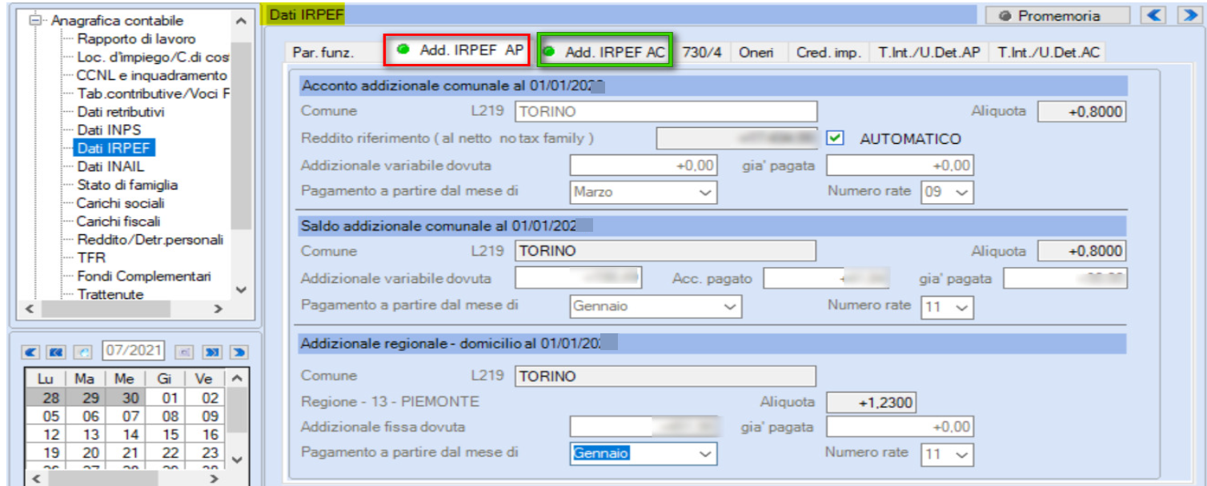Click the small icon just right of the 07/2021 field
Image resolution: width=1207 pixels, height=486 pixels.
[x=184, y=352]
